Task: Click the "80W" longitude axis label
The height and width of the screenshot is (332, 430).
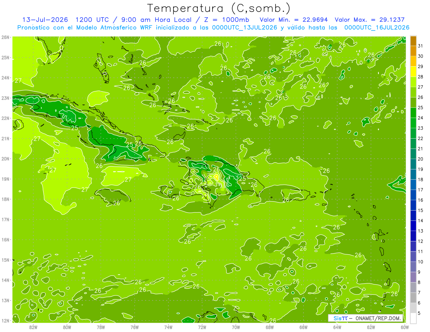Action: [67, 327]
